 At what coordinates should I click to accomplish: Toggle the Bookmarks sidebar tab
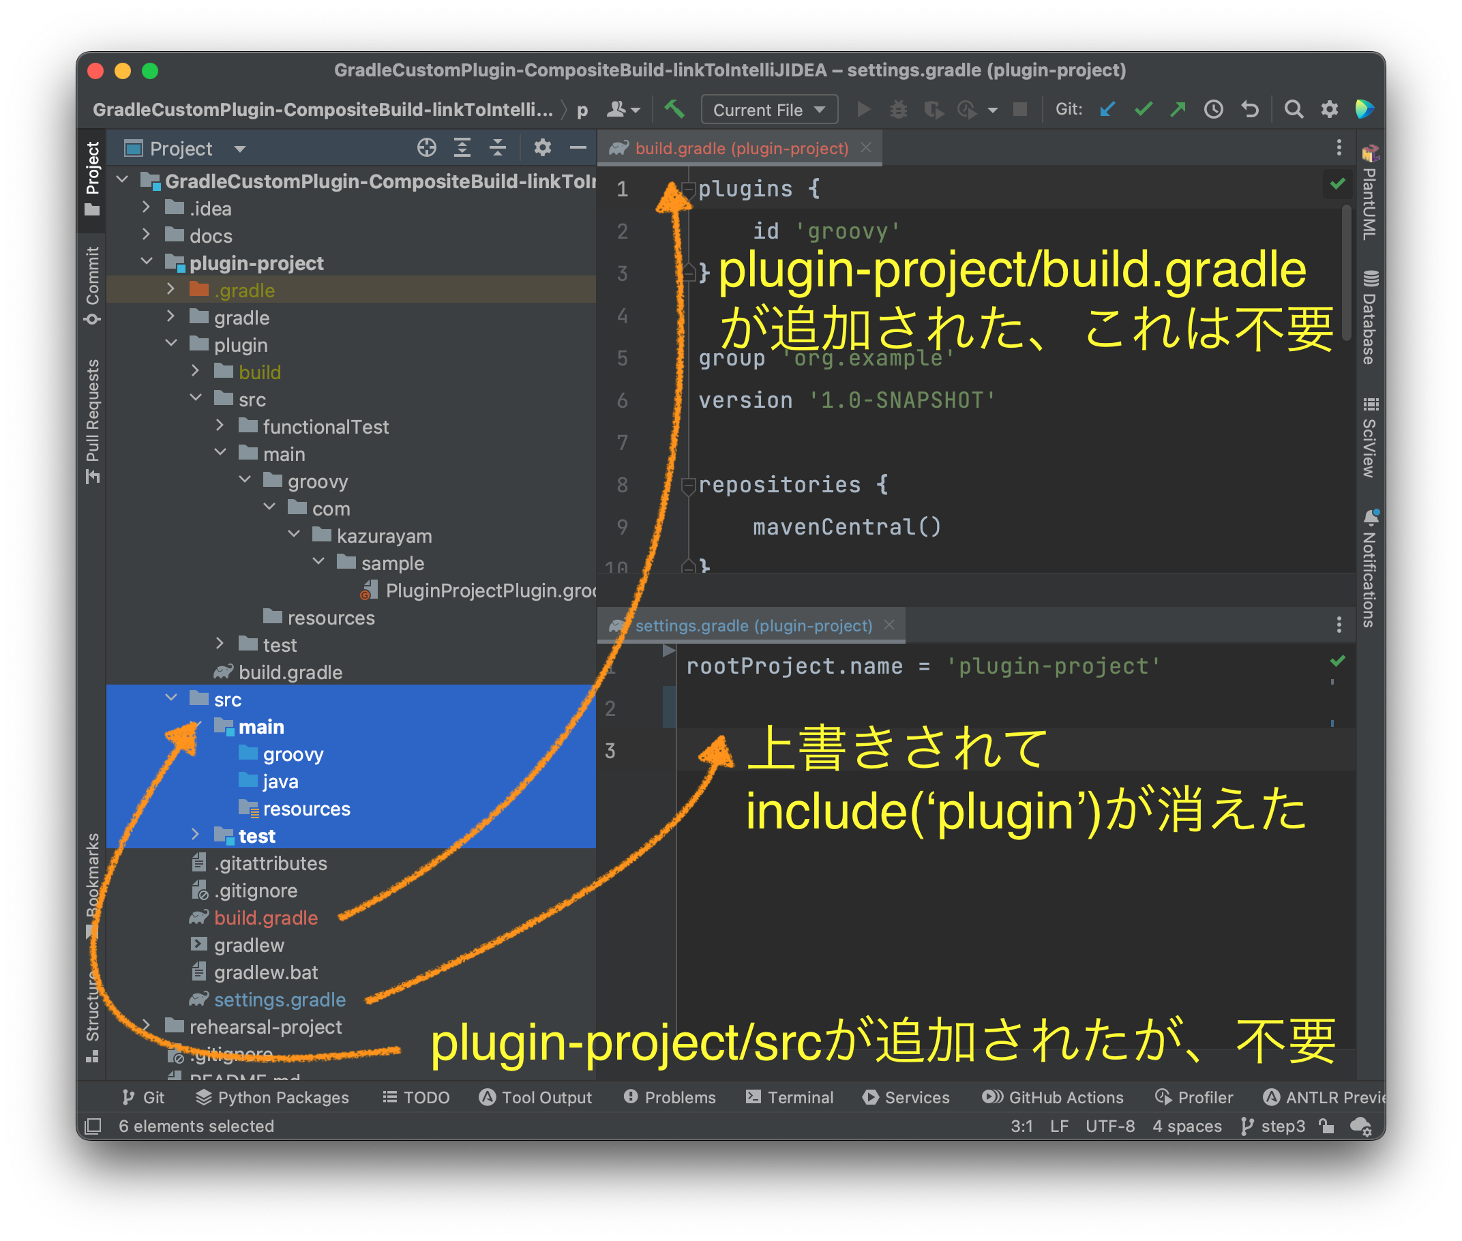(92, 885)
